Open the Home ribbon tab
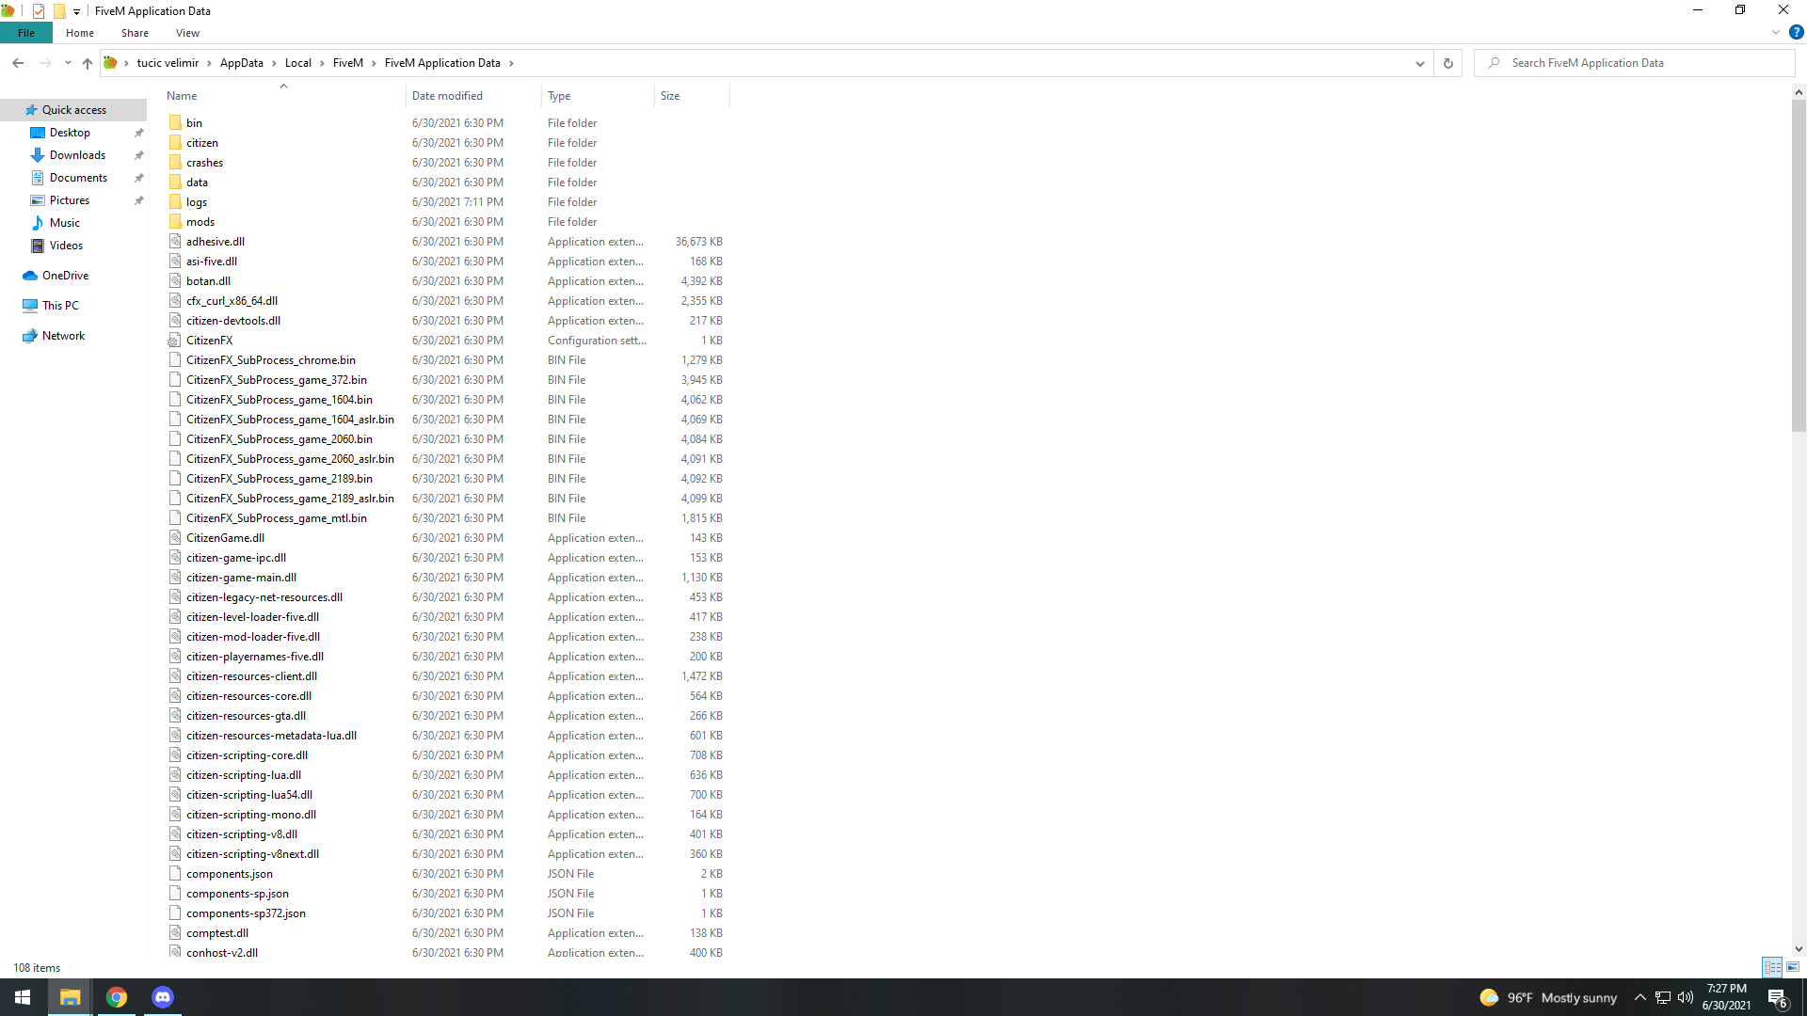The image size is (1807, 1016). (x=80, y=33)
